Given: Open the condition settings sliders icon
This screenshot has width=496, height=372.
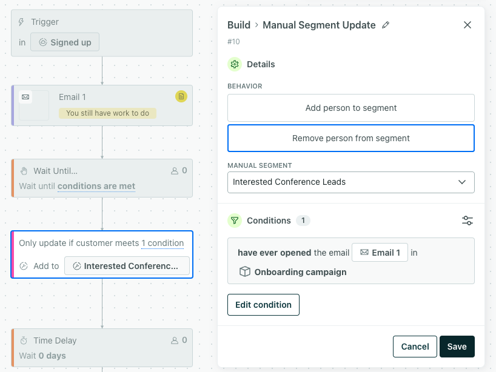Looking at the screenshot, I should click(x=468, y=221).
